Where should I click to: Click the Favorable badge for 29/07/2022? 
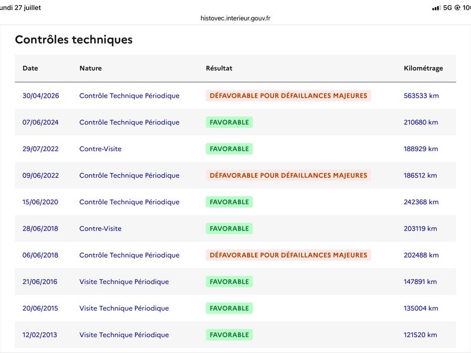[229, 149]
